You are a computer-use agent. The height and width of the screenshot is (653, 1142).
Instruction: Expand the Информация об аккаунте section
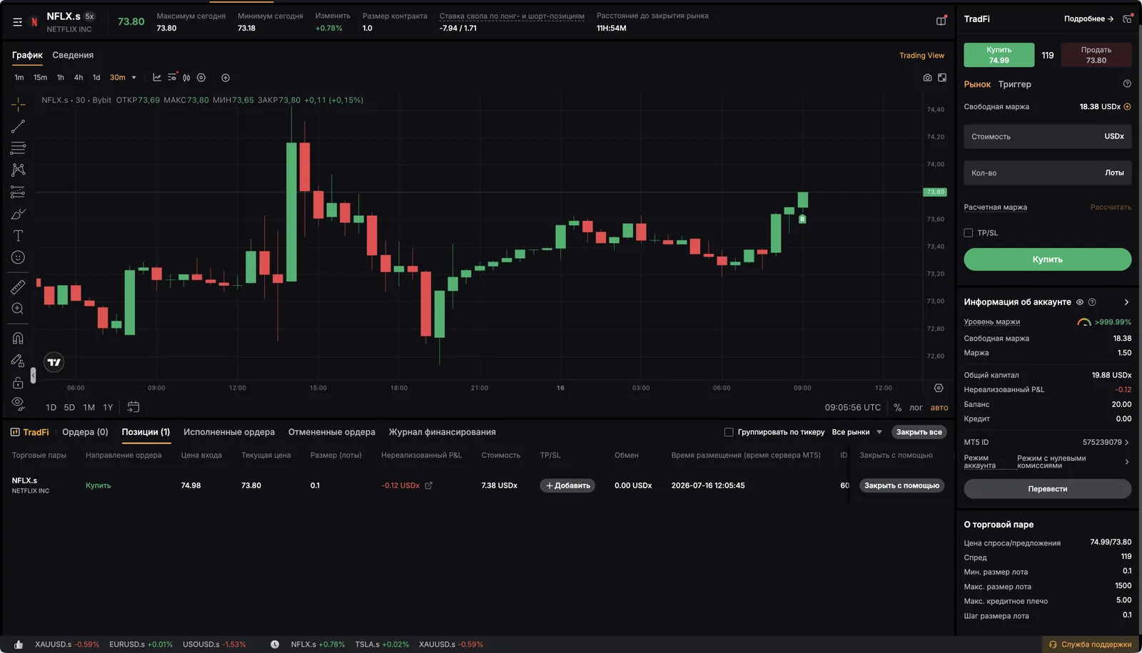point(1126,302)
